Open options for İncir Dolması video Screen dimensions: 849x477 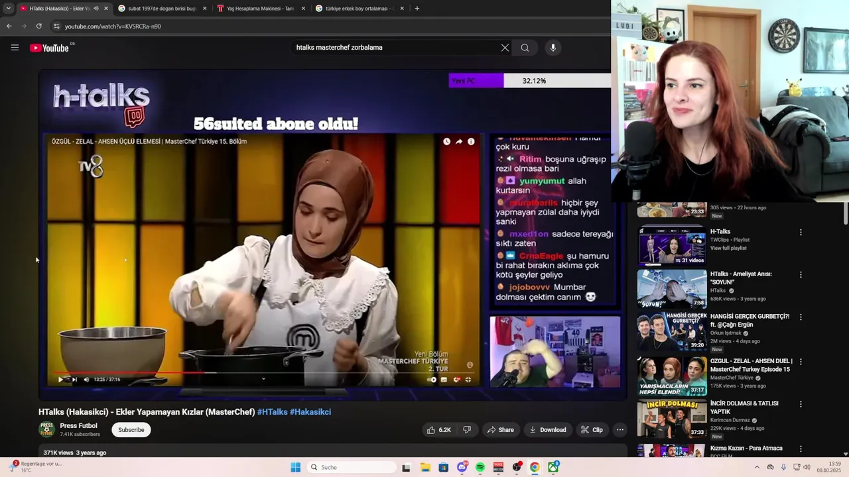801,404
